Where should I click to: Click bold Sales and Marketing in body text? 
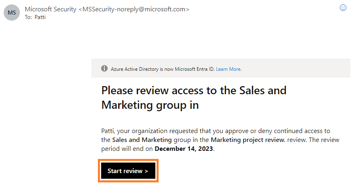[142, 140]
